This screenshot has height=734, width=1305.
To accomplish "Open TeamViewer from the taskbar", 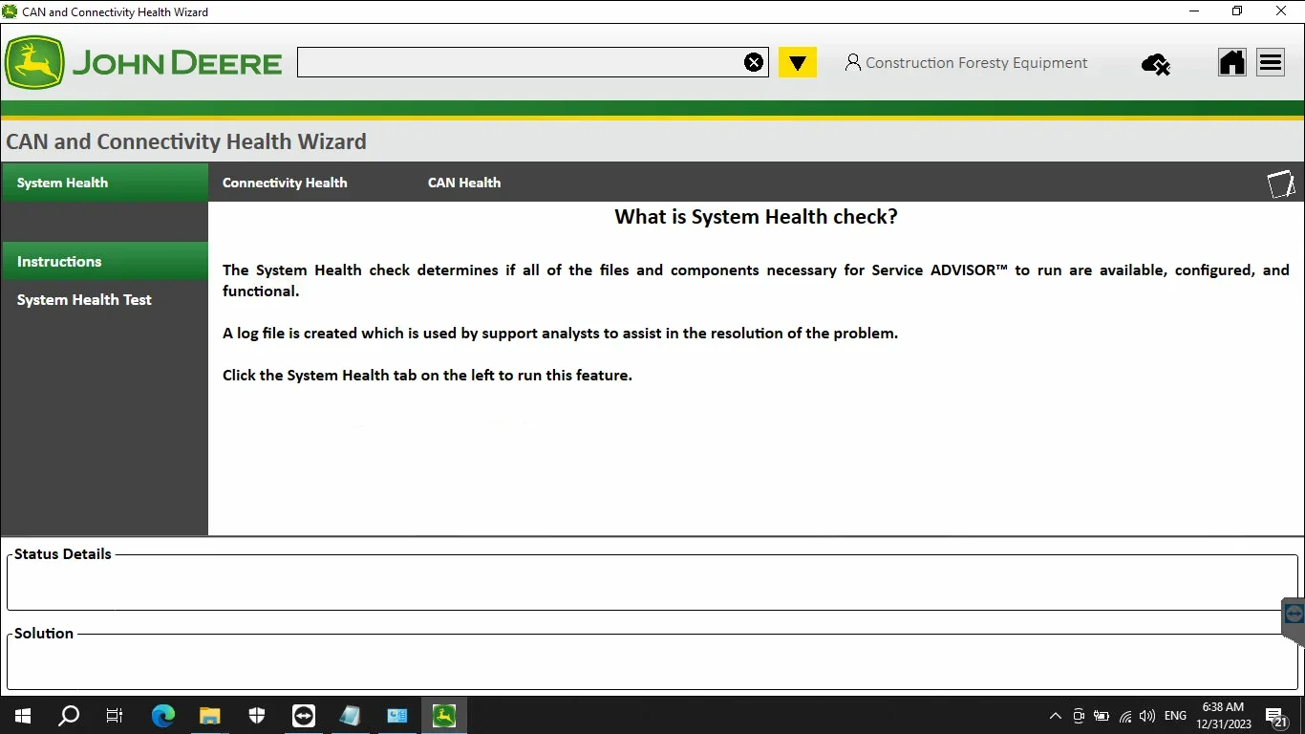I will [304, 716].
